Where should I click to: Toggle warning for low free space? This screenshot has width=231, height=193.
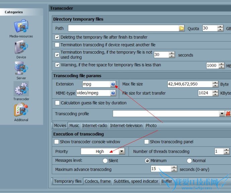click(x=57, y=65)
